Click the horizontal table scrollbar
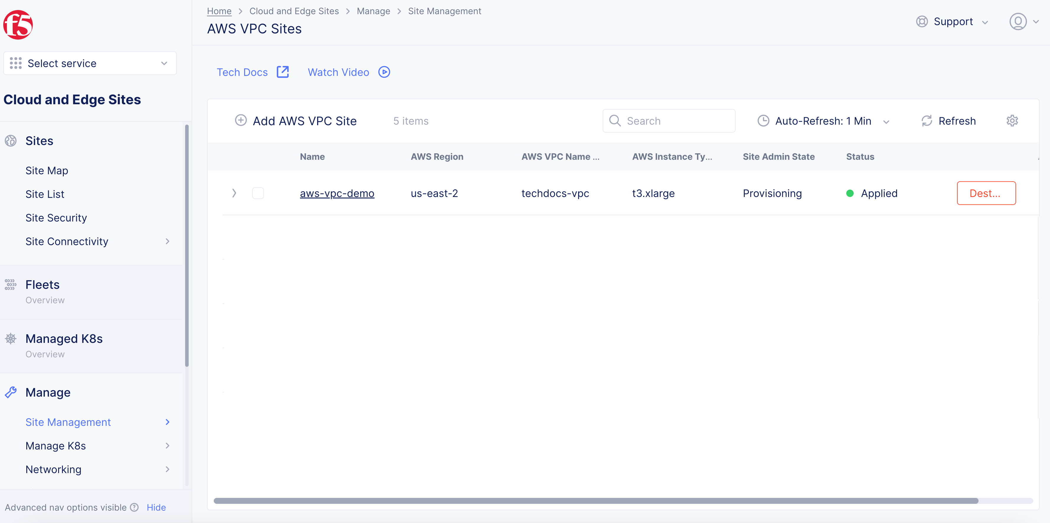 (x=596, y=501)
